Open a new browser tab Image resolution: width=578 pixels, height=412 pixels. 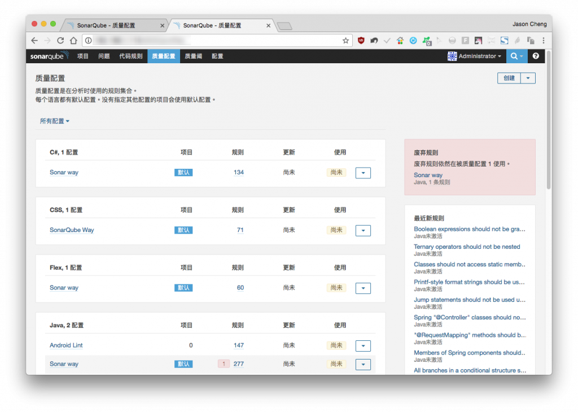pyautogui.click(x=284, y=26)
